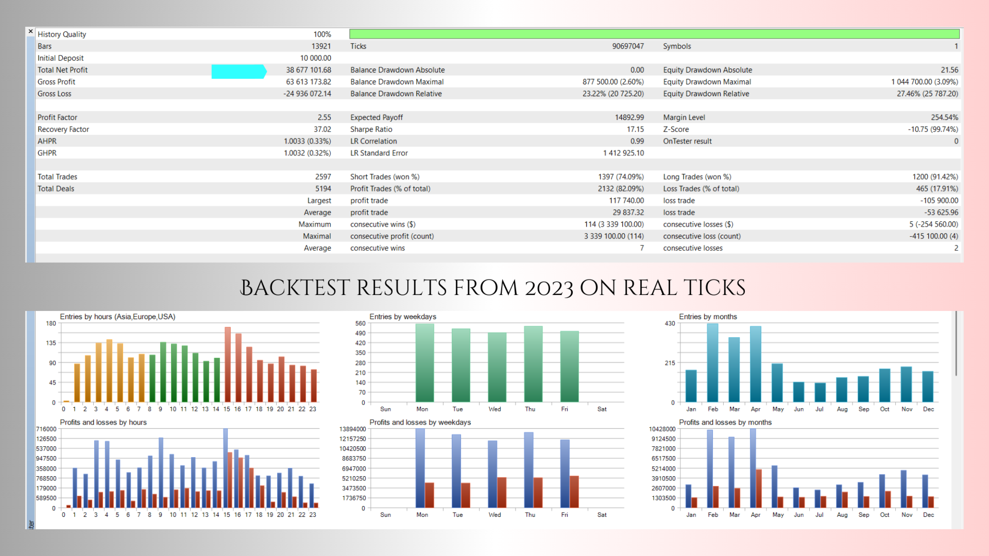Select History Quality value '100%'
The width and height of the screenshot is (989, 556).
[322, 34]
